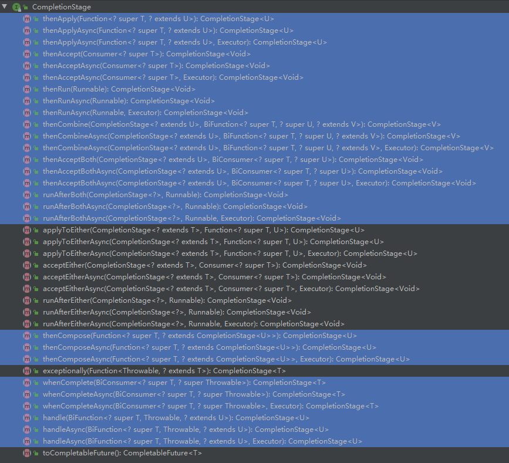
Task: Select thenAcceptAsync with Executor parameter
Action: point(173,77)
